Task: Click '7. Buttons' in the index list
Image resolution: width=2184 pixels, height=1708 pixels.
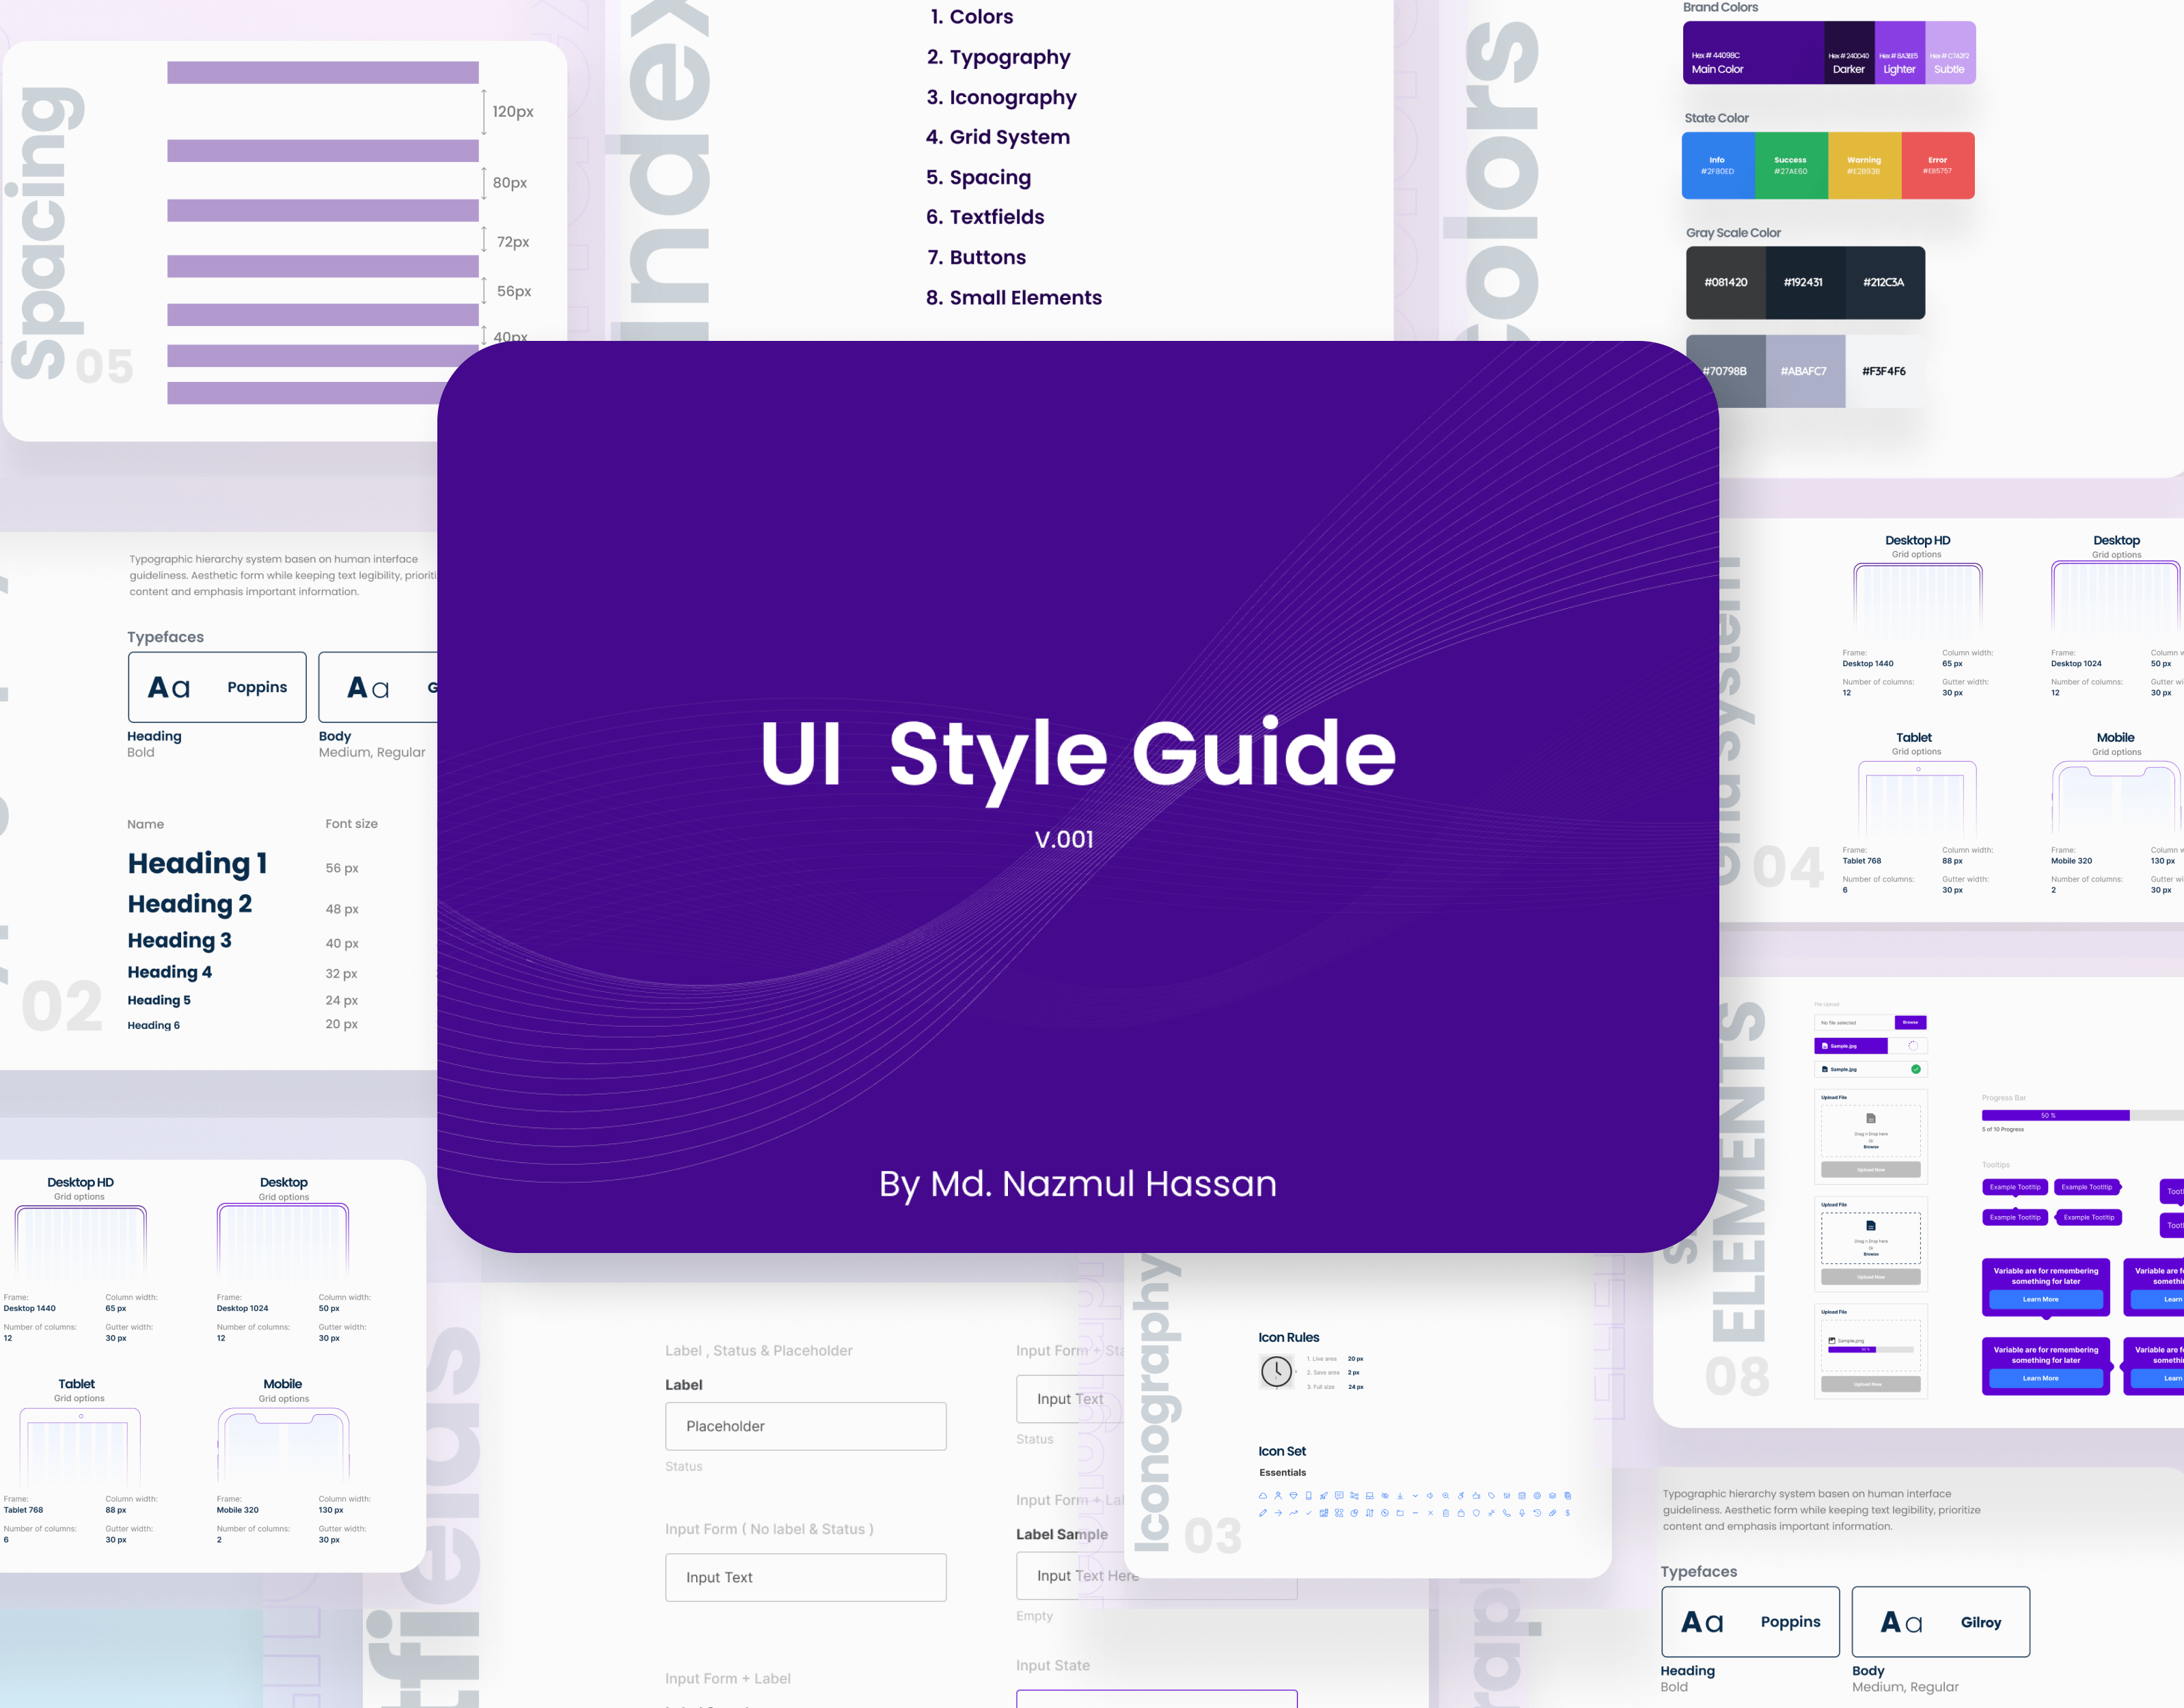Action: 976,257
